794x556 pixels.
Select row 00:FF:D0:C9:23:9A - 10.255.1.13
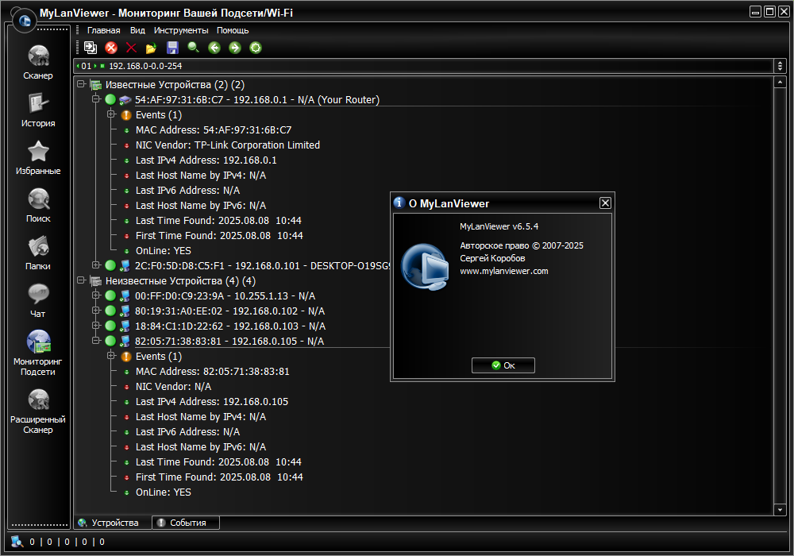click(225, 295)
